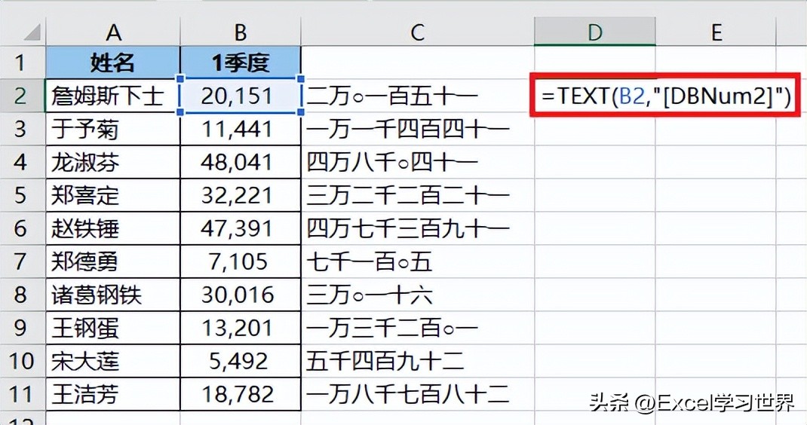
Task: Select the cell with value 18,782
Action: click(x=241, y=394)
